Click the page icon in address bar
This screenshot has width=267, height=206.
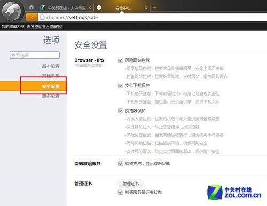pos(42,17)
